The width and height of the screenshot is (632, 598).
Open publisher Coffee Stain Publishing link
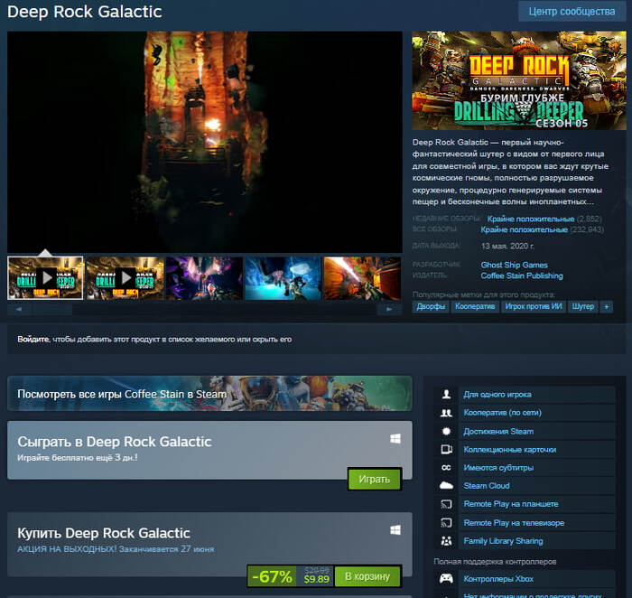click(522, 276)
